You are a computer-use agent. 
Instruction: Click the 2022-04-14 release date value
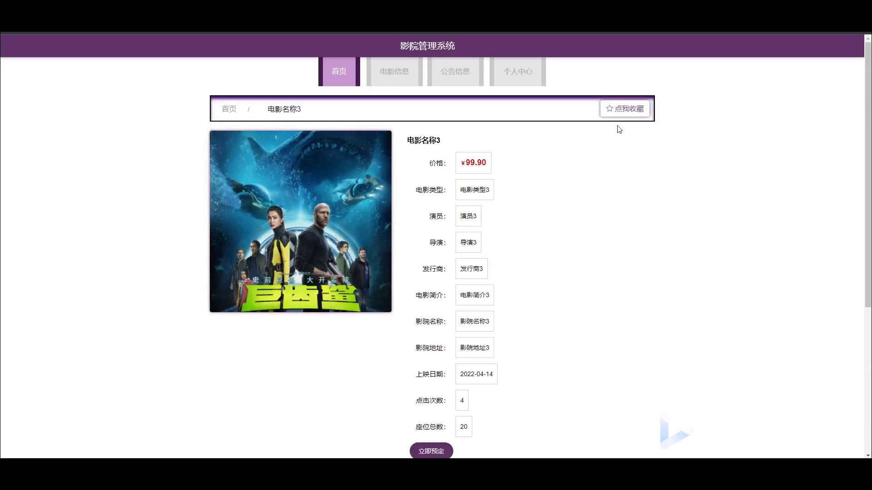[476, 374]
